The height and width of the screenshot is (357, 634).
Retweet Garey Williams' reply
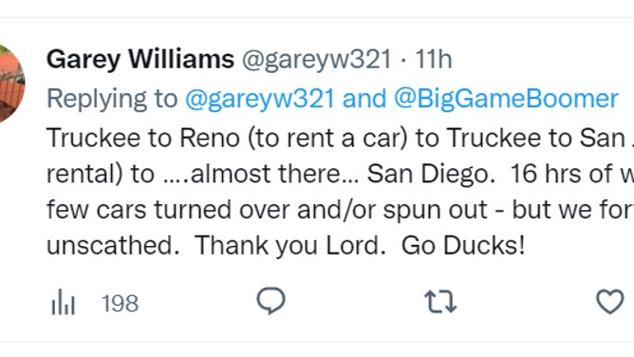pos(440,302)
